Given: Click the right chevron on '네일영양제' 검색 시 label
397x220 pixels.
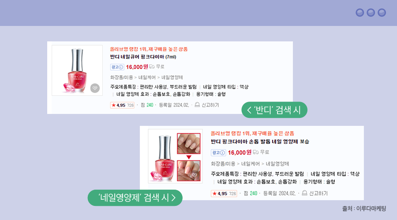Looking at the screenshot, I should 173,198.
